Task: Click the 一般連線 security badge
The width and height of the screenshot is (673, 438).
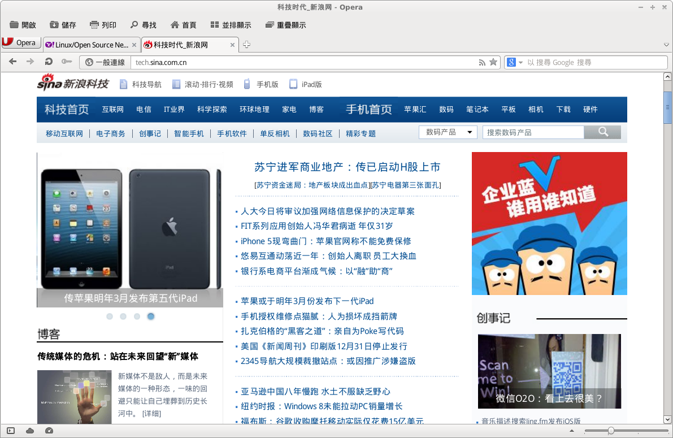Action: coord(105,62)
